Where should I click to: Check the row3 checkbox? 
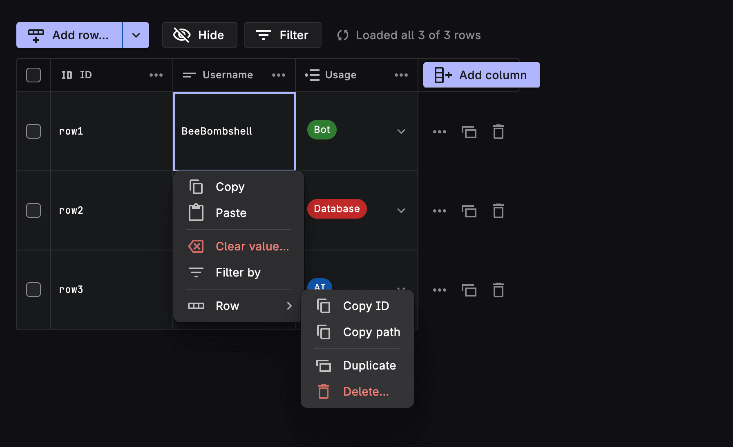click(x=34, y=290)
